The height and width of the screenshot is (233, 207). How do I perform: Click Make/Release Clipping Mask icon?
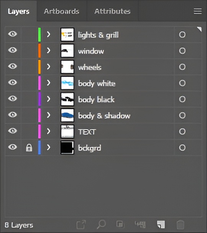coord(120,225)
